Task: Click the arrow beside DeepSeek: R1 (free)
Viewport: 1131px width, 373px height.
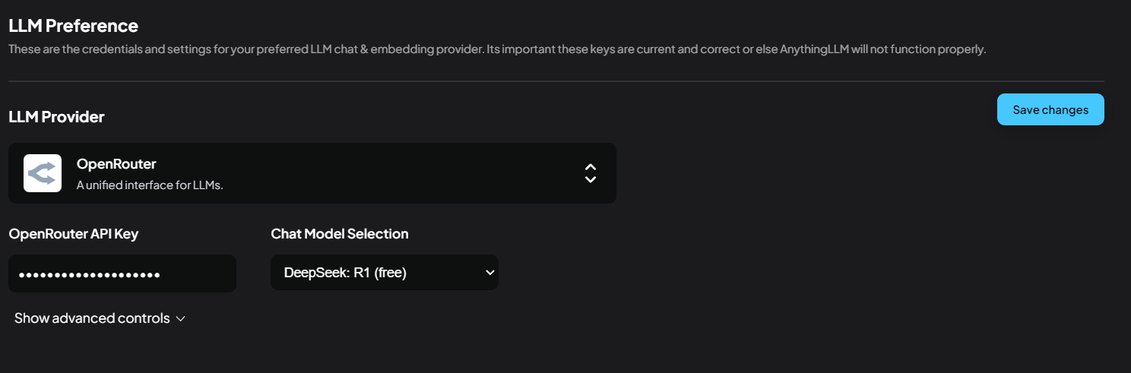Action: [489, 273]
